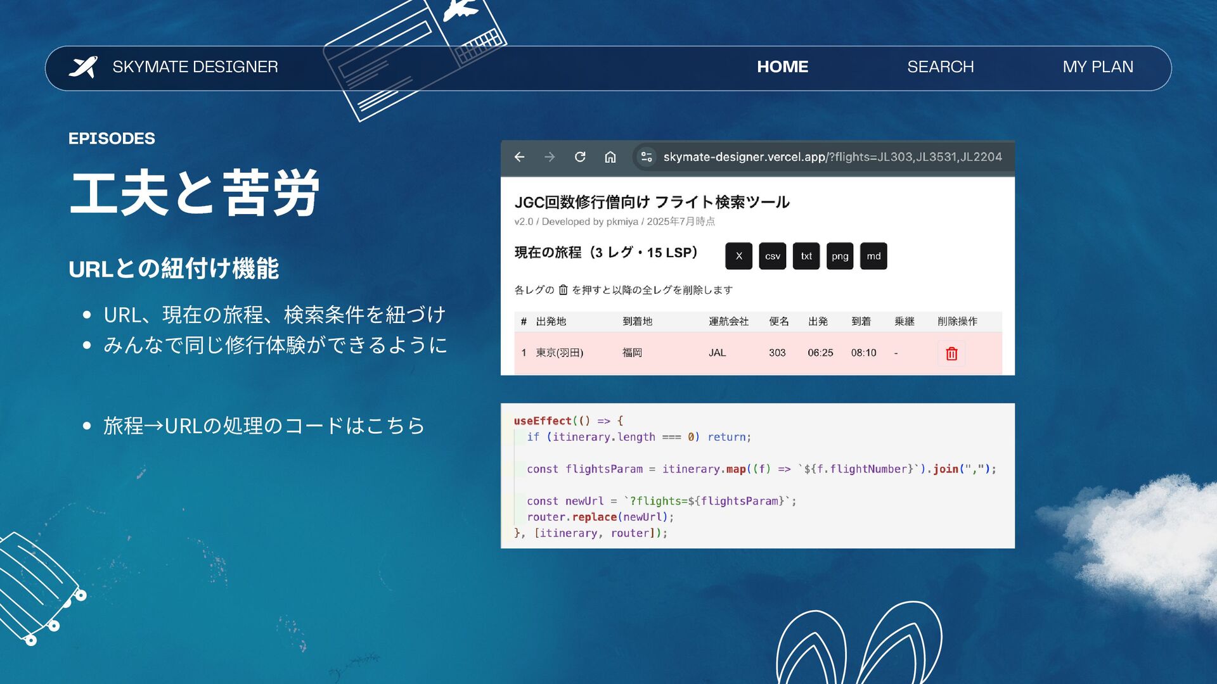Click the browser home icon
This screenshot has height=684, width=1217.
pos(610,156)
